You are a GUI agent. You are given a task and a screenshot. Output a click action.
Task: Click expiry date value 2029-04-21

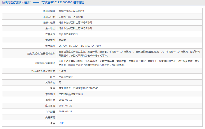coord(65,112)
